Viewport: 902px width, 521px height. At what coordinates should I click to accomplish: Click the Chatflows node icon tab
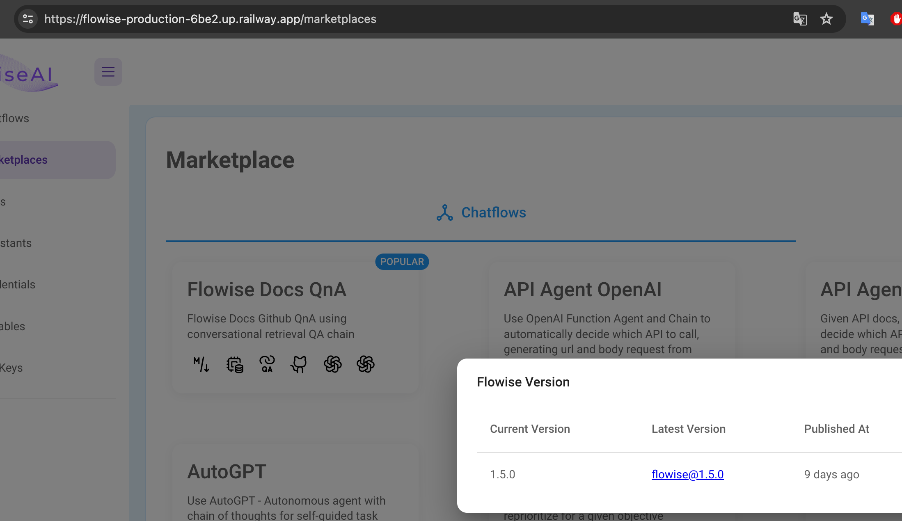481,213
